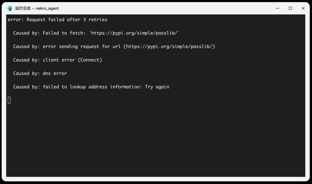Click the "client error" text
312x184 pixels.
[59, 60]
